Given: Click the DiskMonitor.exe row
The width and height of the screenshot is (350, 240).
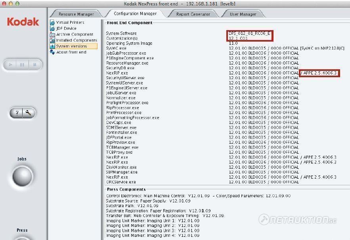Looking at the screenshot, I should [x=203, y=167].
